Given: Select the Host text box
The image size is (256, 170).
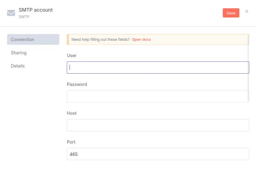Looking at the screenshot, I should 158,125.
